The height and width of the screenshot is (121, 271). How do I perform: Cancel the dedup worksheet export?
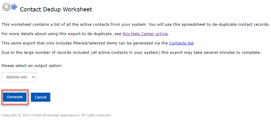[x=41, y=97]
